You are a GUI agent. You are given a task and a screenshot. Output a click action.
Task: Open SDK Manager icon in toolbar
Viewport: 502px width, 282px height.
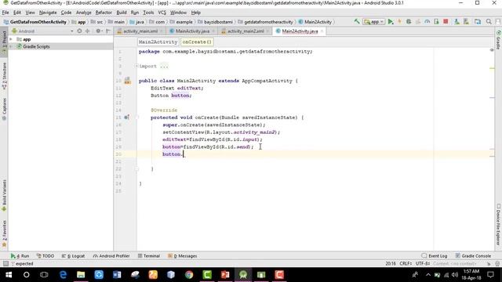tap(466, 21)
